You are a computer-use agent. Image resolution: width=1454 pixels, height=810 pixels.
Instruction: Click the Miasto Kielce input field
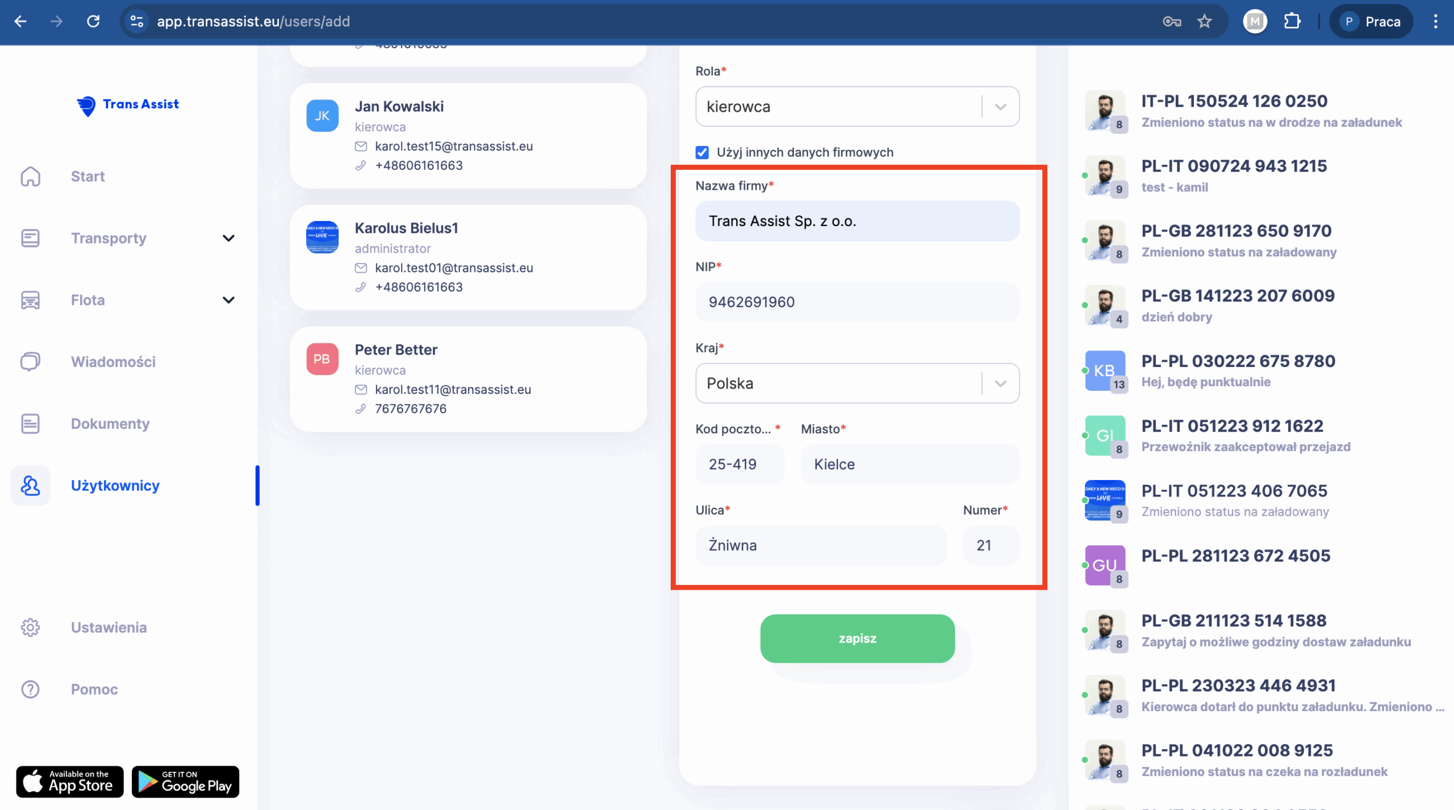(x=910, y=465)
